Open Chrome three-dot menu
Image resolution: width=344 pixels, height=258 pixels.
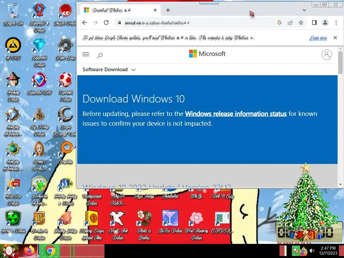[x=336, y=23]
